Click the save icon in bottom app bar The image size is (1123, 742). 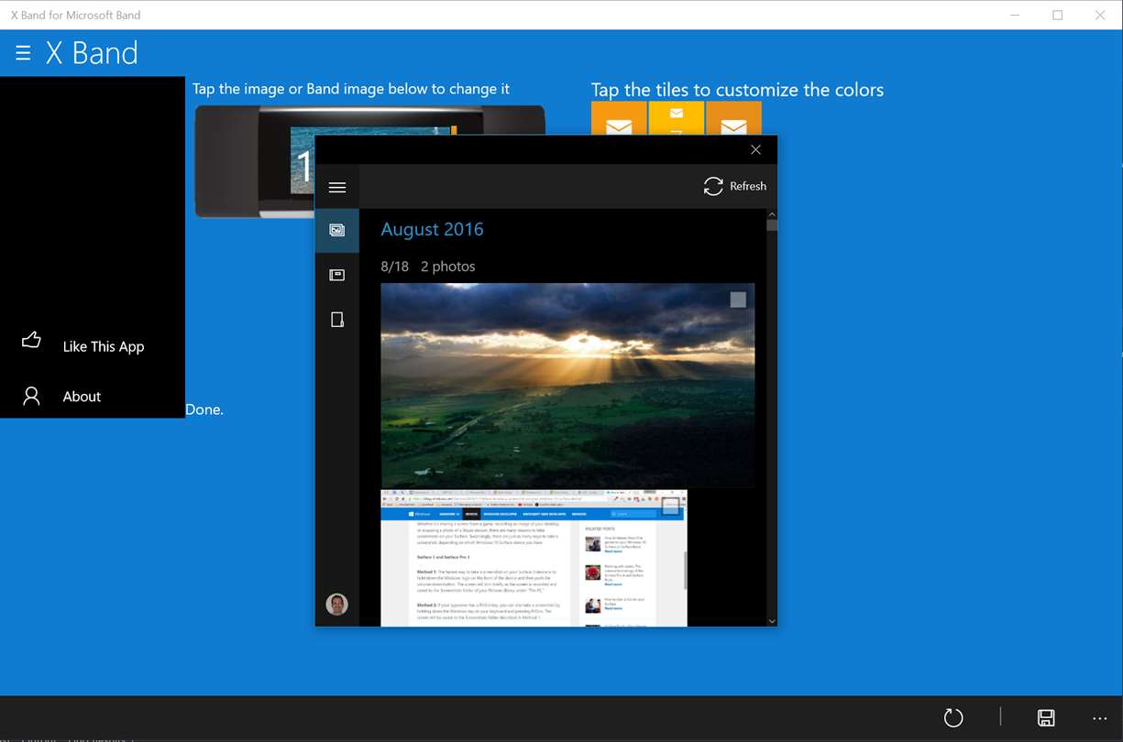click(1046, 718)
